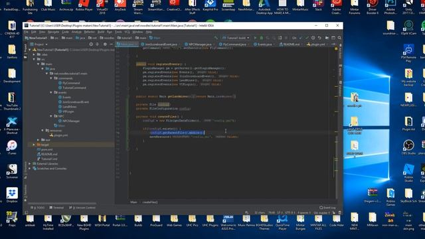The image size is (425, 239).
Task: Click the createFiles() breadcrumb below editor
Action: click(150, 202)
